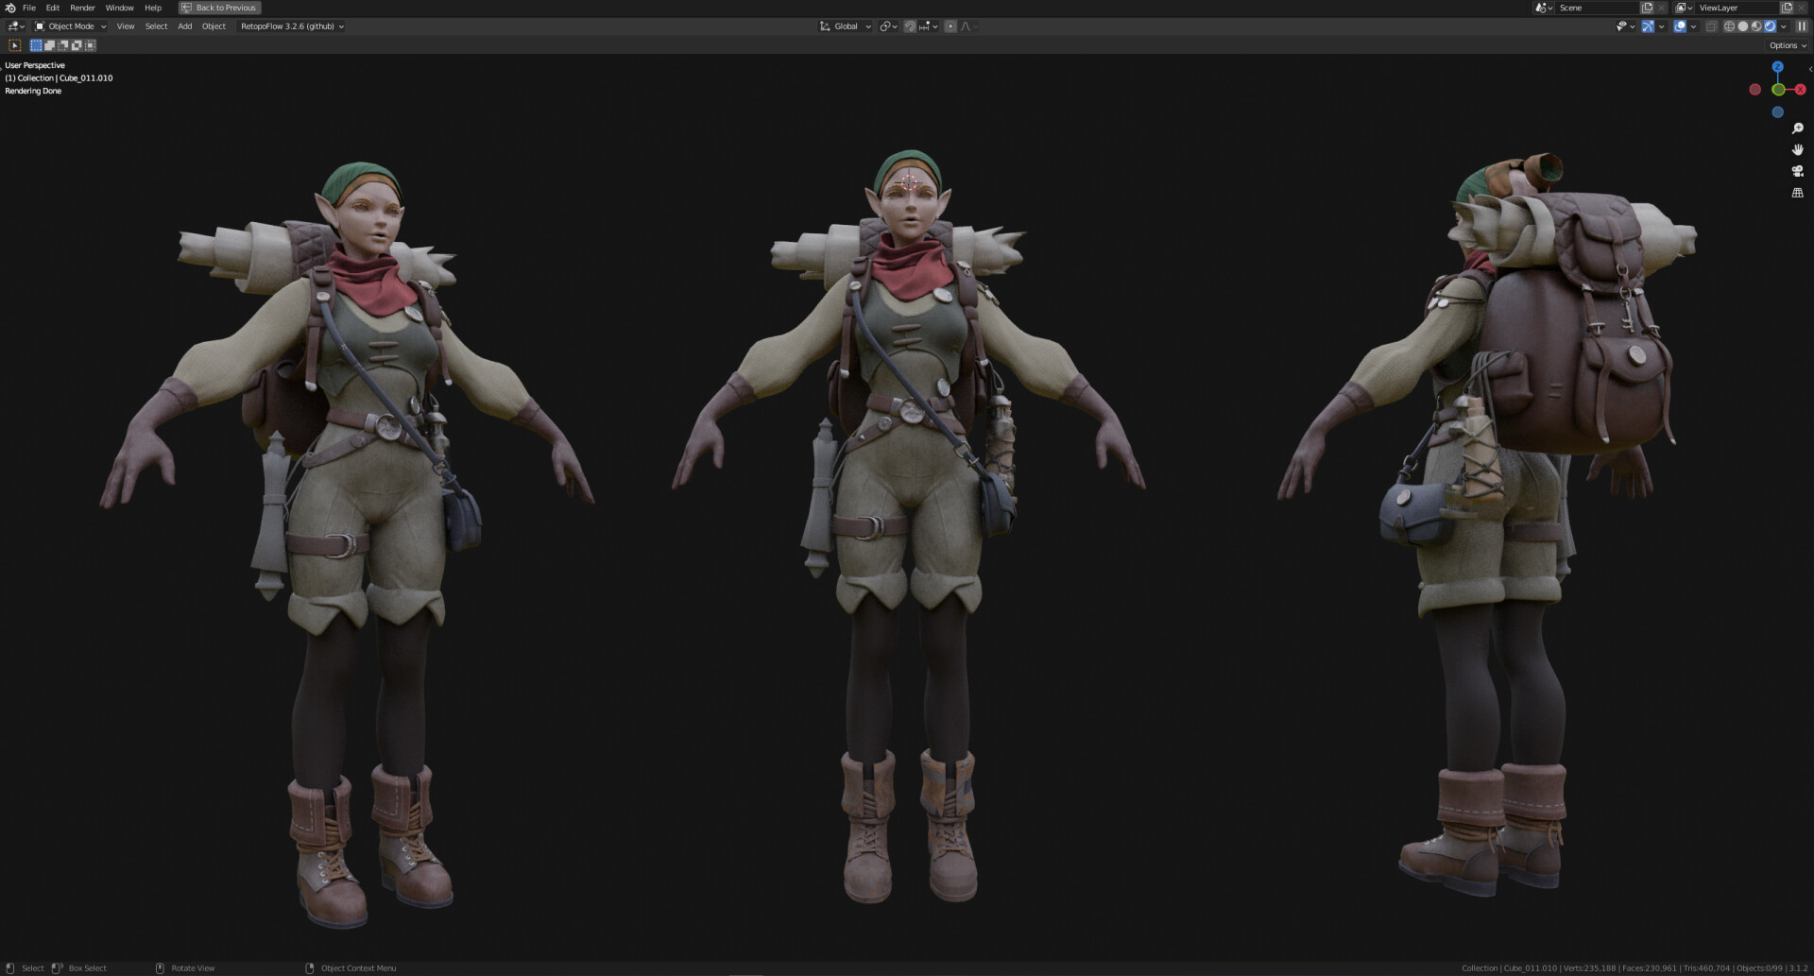Switch to wireframe viewport shading
The image size is (1814, 976).
pyautogui.click(x=1729, y=26)
